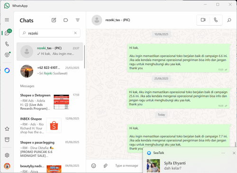Image resolution: width=237 pixels, height=173 pixels.
Task: Open the INBEX-Shopee message result
Action: coord(50,125)
